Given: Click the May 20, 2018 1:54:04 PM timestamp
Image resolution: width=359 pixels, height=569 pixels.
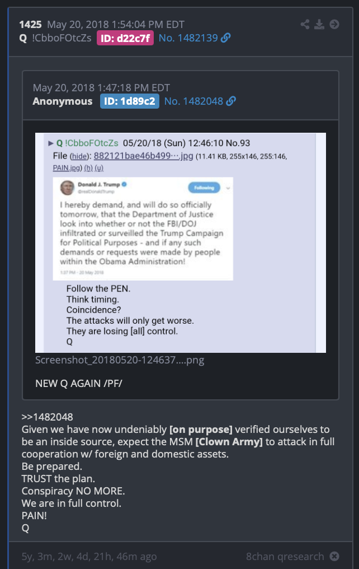Looking at the screenshot, I should click(x=116, y=24).
